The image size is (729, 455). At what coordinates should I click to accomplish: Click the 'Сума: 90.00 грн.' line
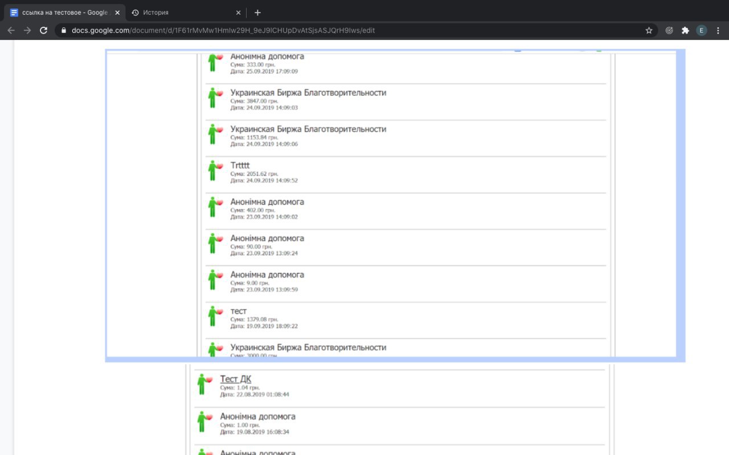coord(251,247)
